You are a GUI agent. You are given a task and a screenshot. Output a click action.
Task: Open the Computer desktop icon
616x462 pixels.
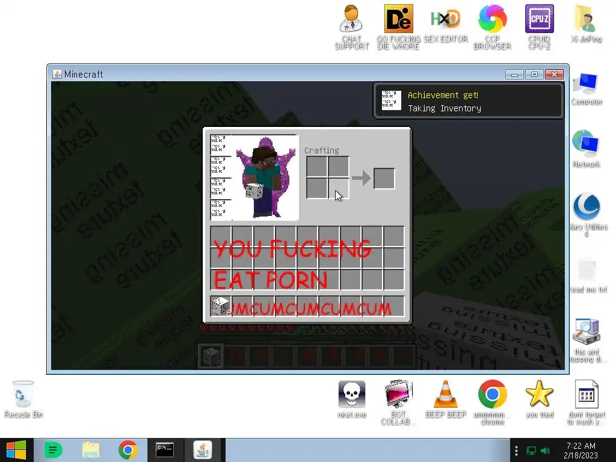(586, 89)
